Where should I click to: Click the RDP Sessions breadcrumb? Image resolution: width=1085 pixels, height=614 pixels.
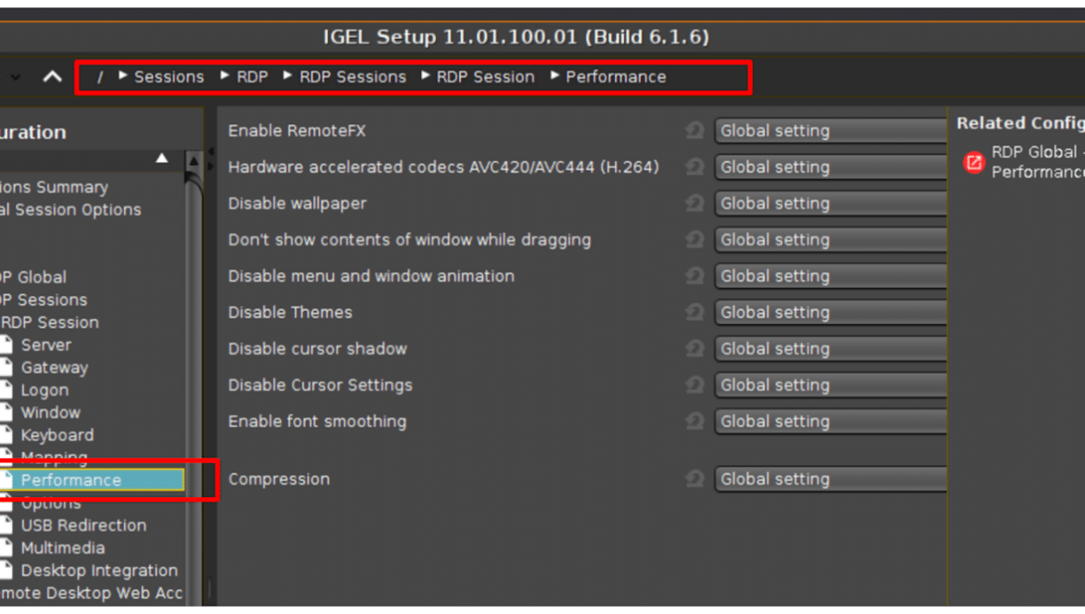[352, 77]
